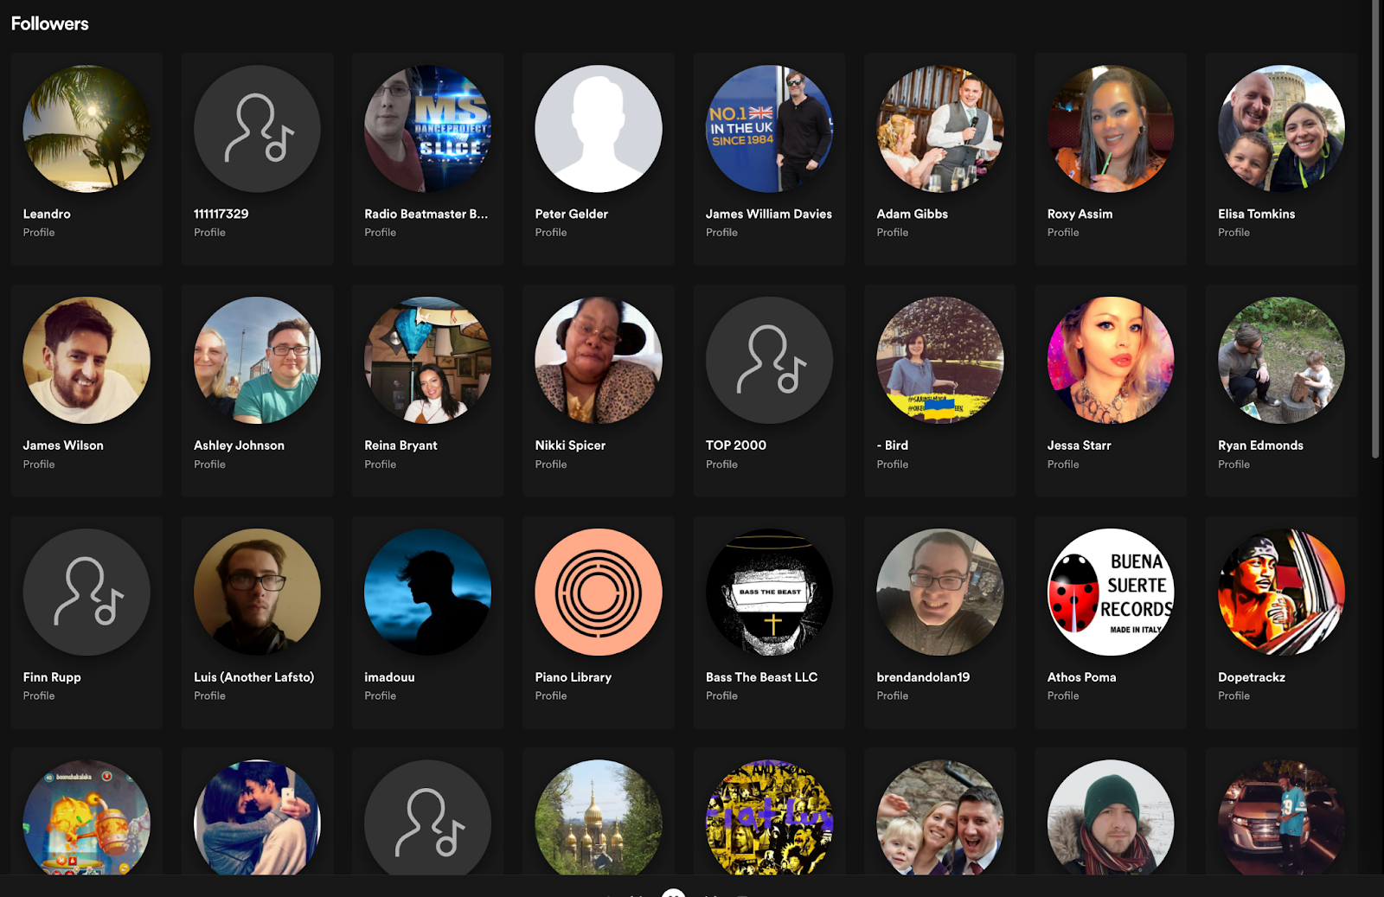Select the imadouu name text
Viewport: 1384px width, 897px height.
tap(390, 677)
